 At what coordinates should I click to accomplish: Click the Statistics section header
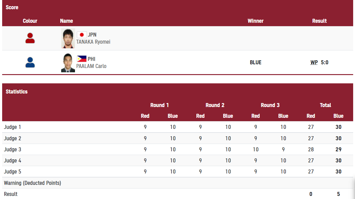click(17, 92)
